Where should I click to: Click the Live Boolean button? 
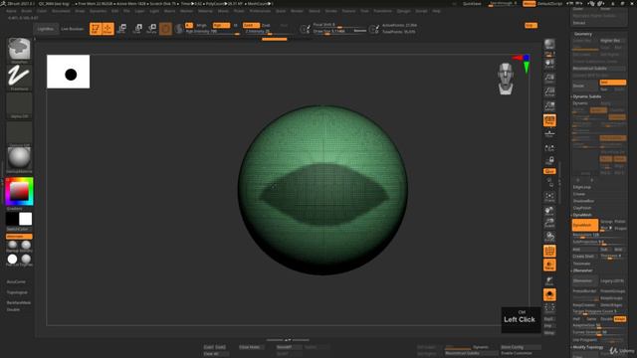pos(72,29)
